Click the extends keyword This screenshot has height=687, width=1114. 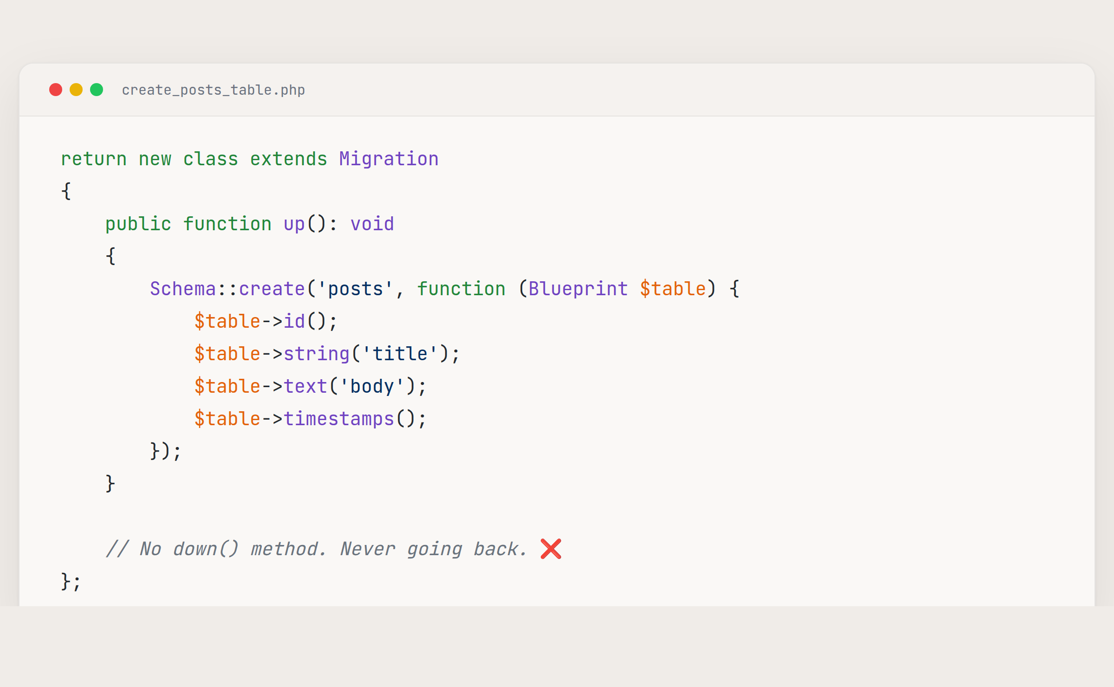coord(288,159)
